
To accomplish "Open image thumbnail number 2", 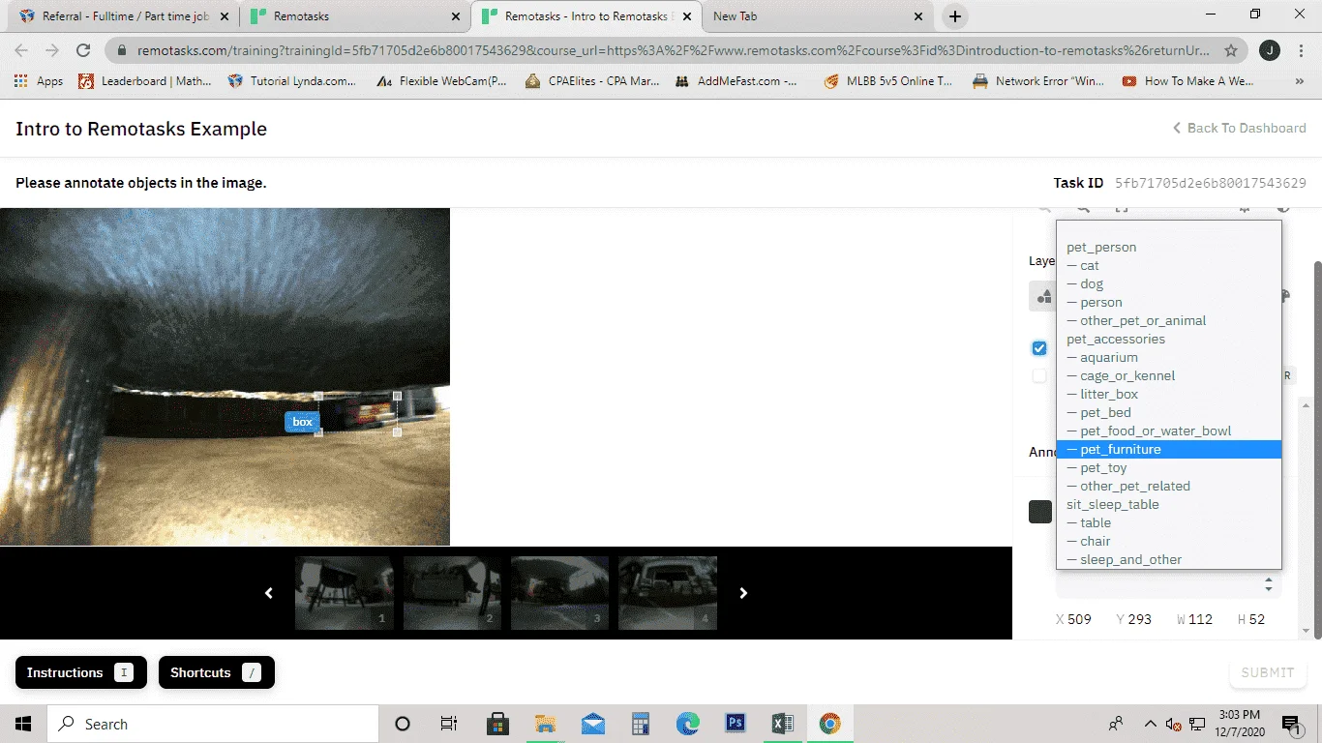I will coord(452,593).
